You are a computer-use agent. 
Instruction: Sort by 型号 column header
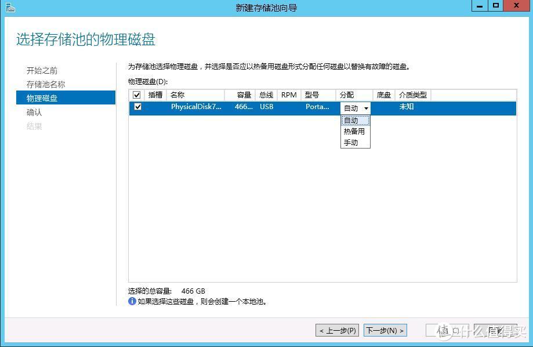[318, 95]
